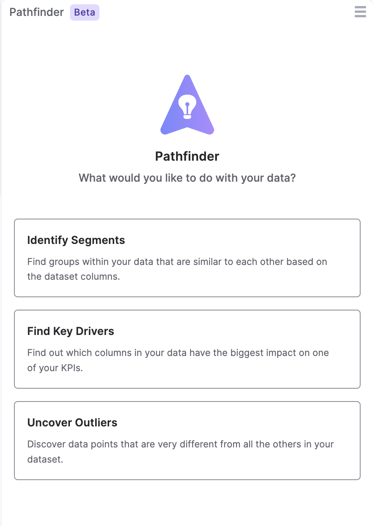Click the KPI impact description text
373x526 pixels.
tap(178, 360)
